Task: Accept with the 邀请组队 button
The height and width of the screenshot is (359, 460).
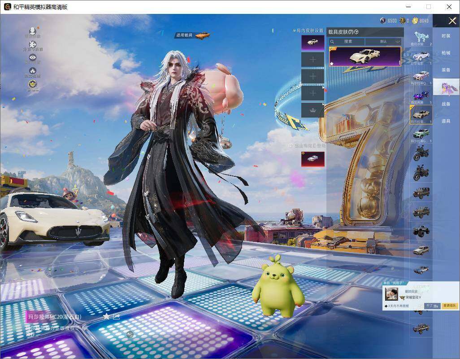Action: click(x=450, y=306)
